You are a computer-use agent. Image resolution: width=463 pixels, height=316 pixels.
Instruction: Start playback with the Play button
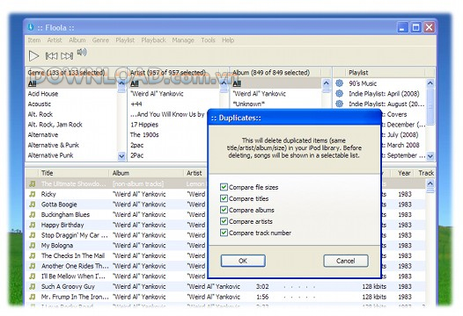(33, 55)
